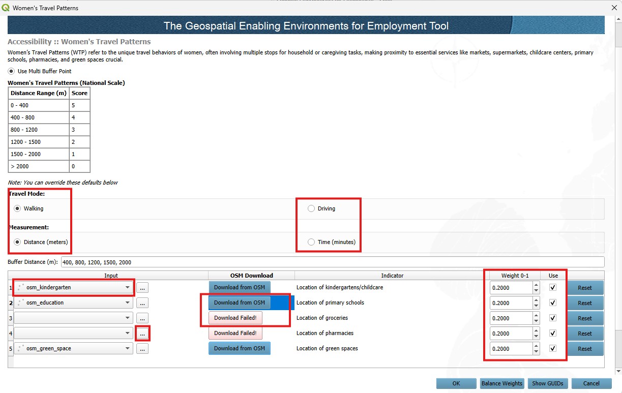Reset the pharmacies row
The height and width of the screenshot is (393, 622).
tap(585, 334)
